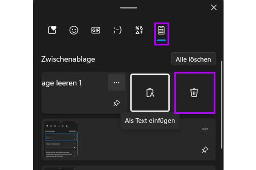Image resolution: width=256 pixels, height=170 pixels.
Task: Select the clipboard history tab icon
Action: click(x=161, y=31)
